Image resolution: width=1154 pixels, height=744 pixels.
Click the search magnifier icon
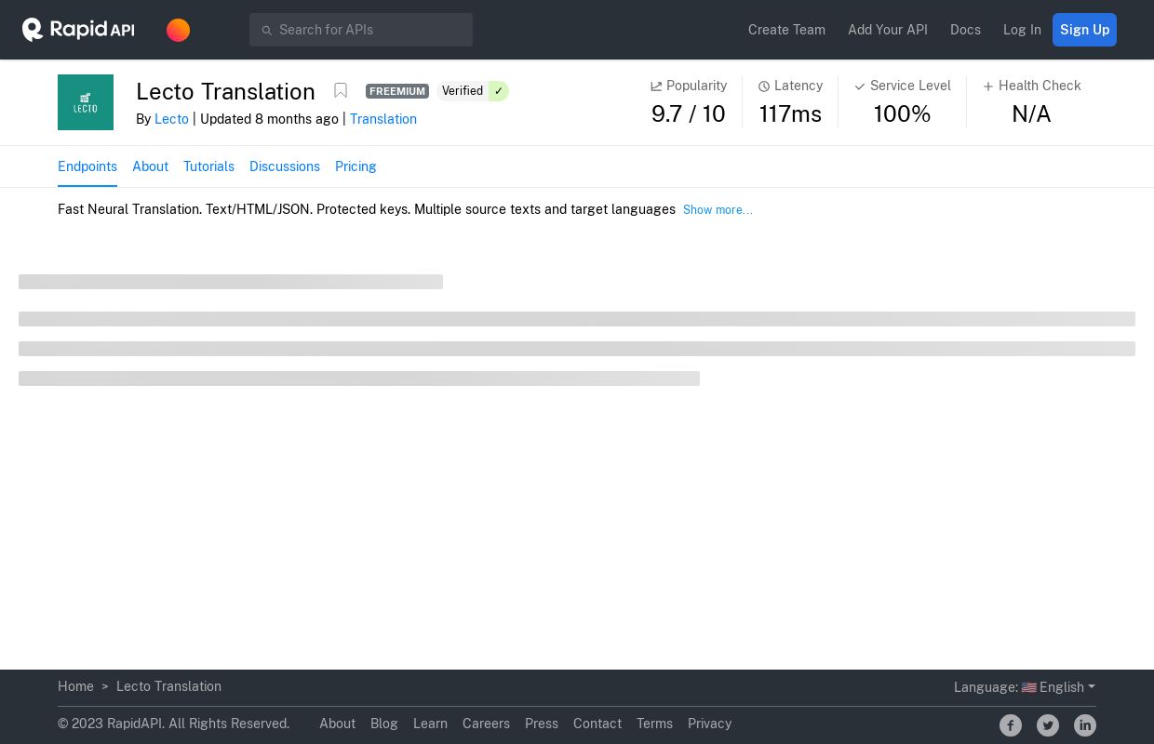(266, 31)
